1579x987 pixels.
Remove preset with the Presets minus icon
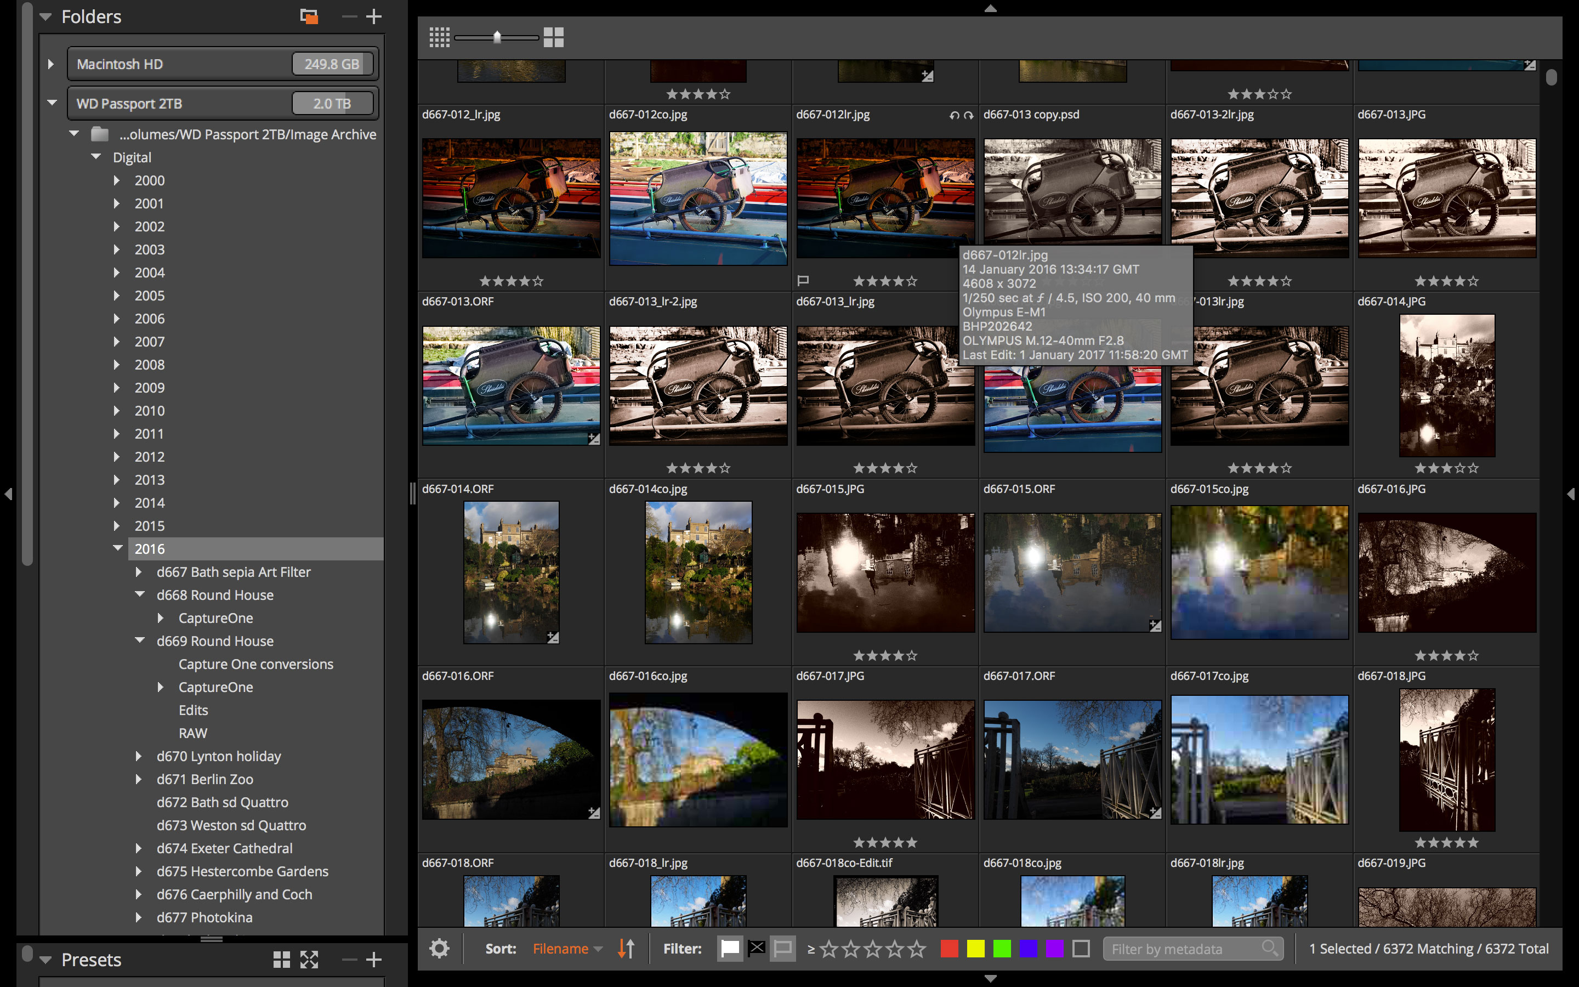[x=350, y=960]
